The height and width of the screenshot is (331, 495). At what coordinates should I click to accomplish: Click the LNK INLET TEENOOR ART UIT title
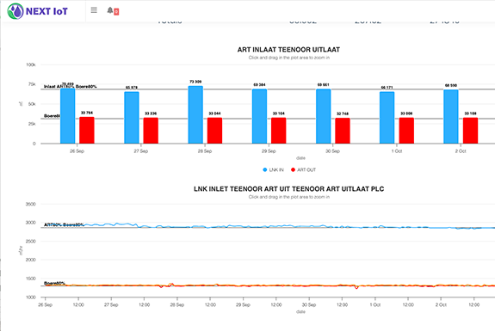(x=289, y=189)
